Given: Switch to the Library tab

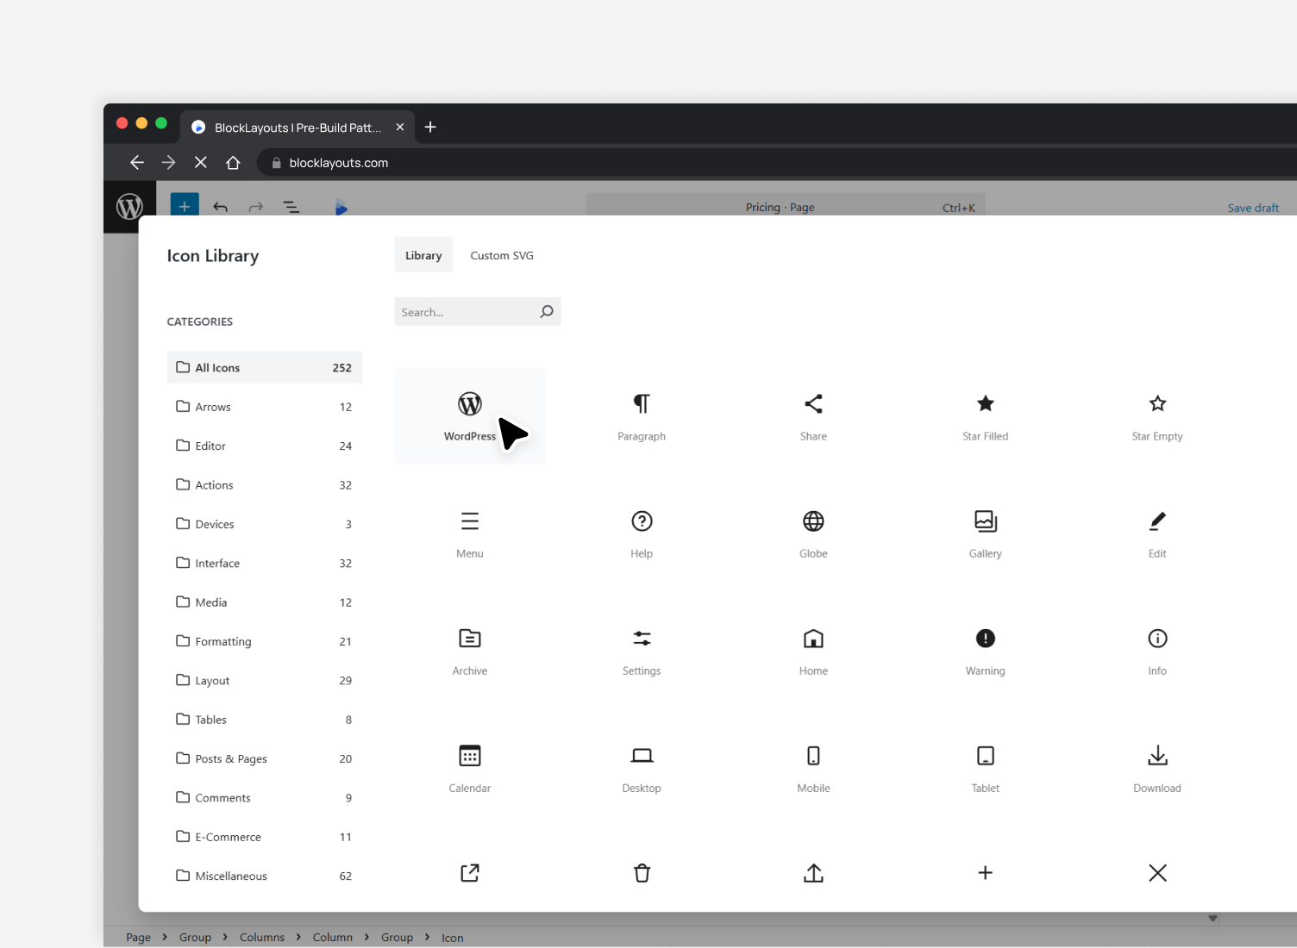Looking at the screenshot, I should [x=423, y=255].
